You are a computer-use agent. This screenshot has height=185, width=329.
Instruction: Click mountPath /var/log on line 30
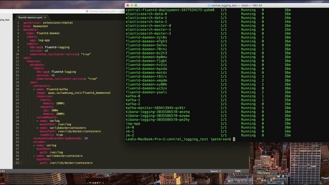point(64,124)
